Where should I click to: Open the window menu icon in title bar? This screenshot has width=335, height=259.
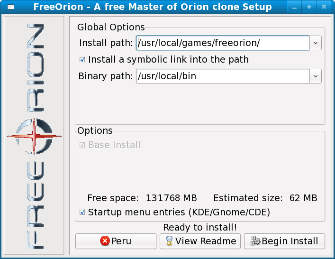10,7
